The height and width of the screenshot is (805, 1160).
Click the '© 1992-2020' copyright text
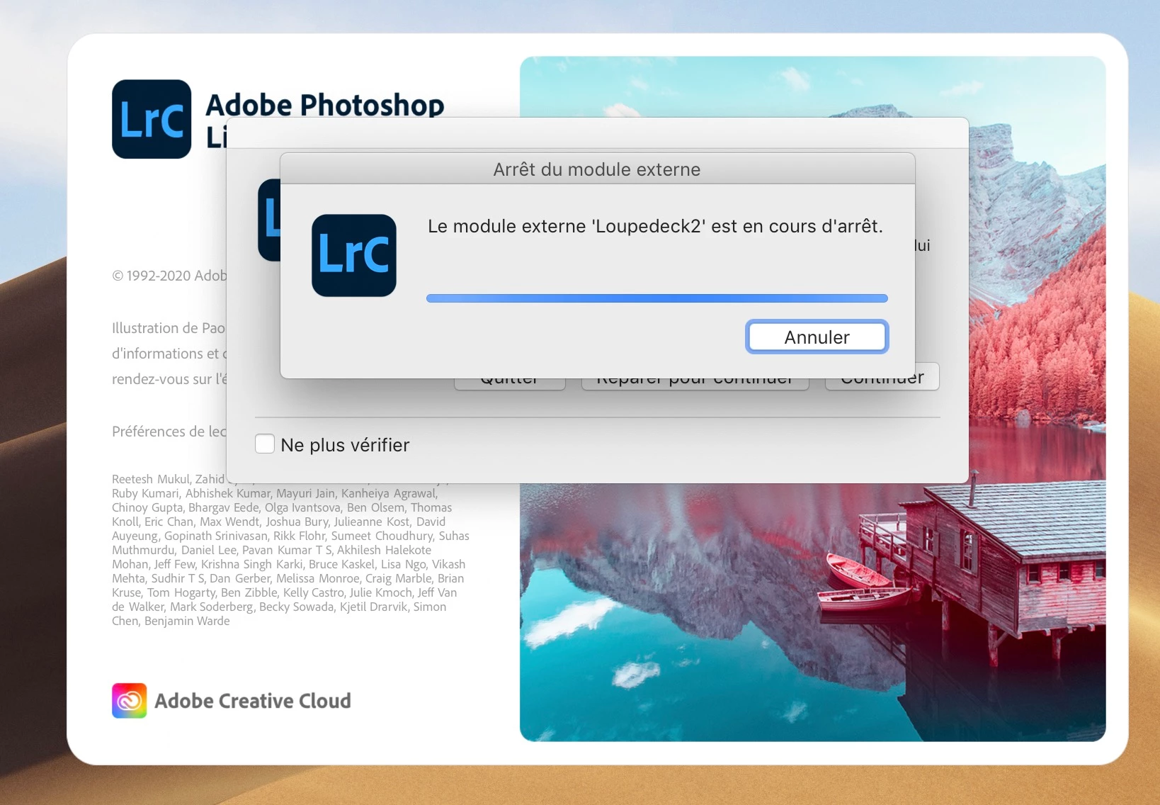click(x=169, y=276)
